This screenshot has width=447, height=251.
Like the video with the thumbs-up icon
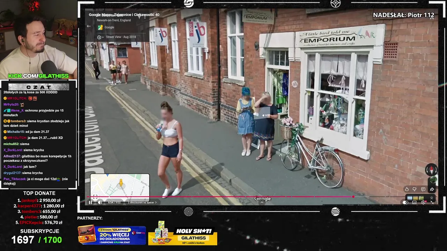tap(407, 189)
